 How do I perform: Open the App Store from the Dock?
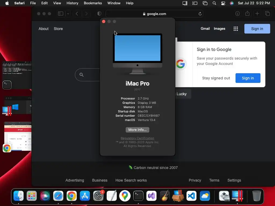click(85, 196)
